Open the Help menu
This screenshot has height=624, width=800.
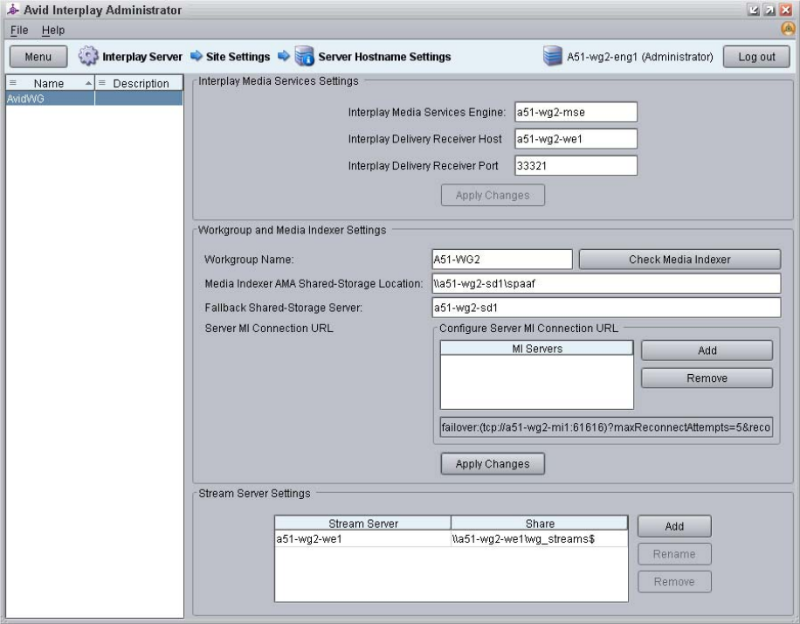pyautogui.click(x=53, y=30)
